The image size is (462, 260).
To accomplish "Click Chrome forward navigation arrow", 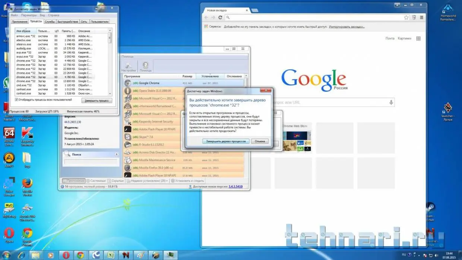I will coord(213,18).
